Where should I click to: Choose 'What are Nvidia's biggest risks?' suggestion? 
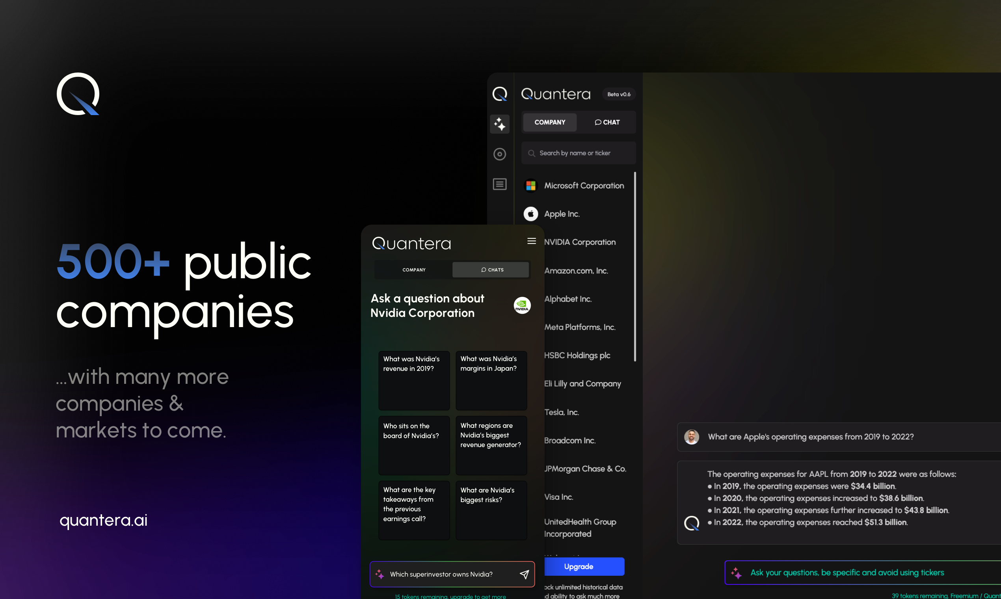coord(491,510)
